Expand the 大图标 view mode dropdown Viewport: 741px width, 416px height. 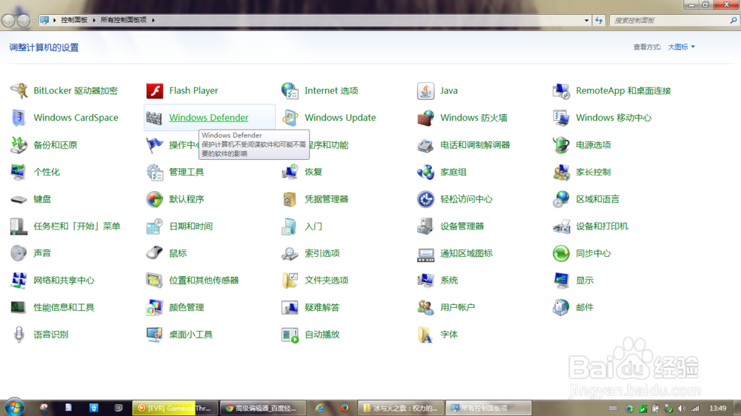click(x=681, y=47)
